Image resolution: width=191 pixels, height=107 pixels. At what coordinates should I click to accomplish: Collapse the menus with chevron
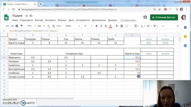(178, 26)
